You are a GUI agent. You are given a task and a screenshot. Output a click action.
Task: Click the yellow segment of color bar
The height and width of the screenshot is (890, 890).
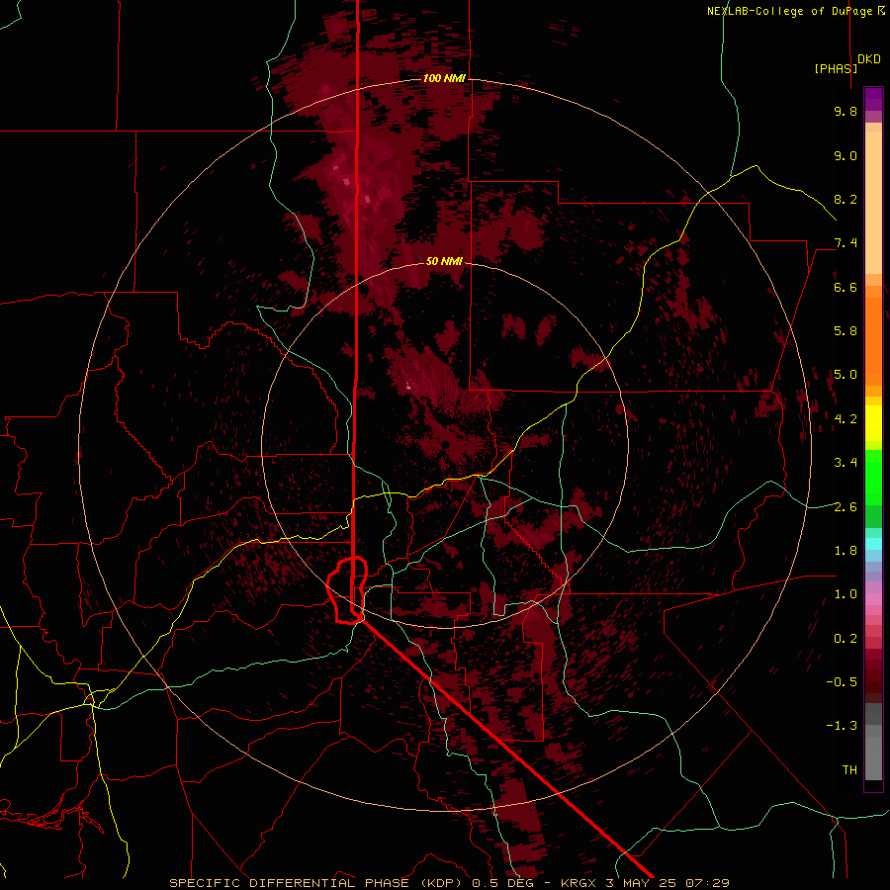coord(873,423)
